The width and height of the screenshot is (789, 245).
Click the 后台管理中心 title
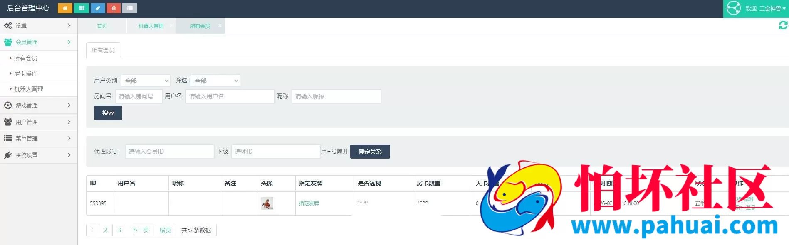[x=28, y=8]
